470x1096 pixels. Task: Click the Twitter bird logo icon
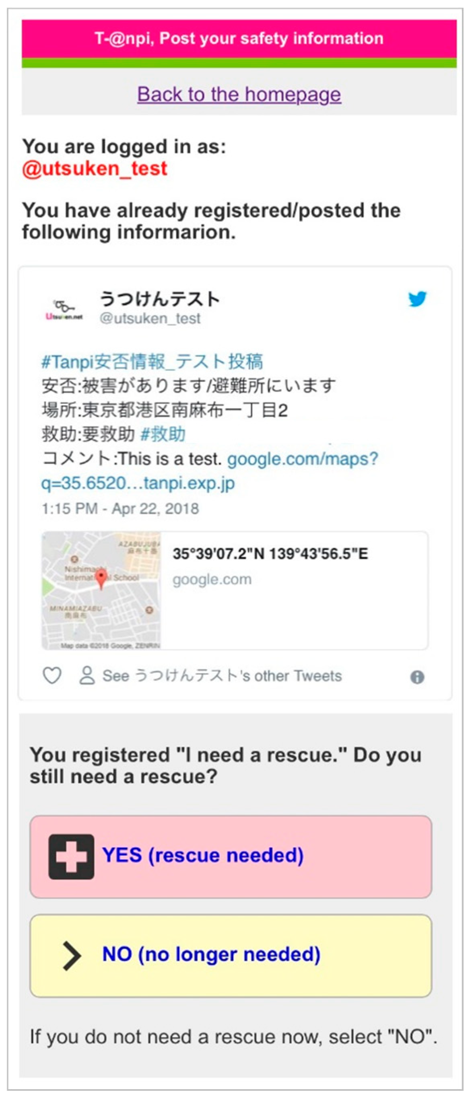(417, 299)
